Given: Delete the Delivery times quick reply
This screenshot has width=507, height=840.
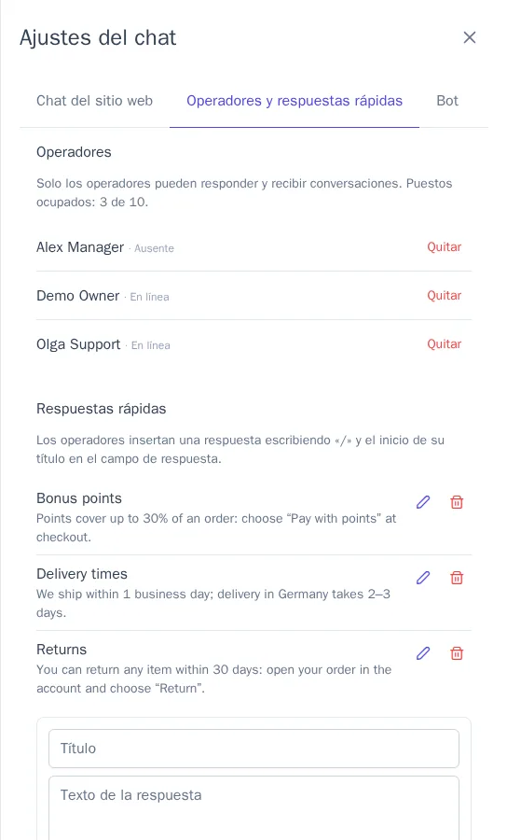Looking at the screenshot, I should (x=457, y=578).
